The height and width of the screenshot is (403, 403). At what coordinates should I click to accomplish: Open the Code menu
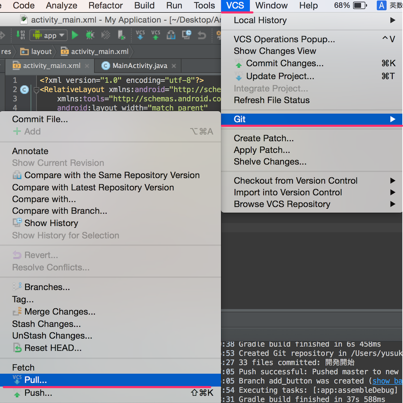[x=23, y=6]
